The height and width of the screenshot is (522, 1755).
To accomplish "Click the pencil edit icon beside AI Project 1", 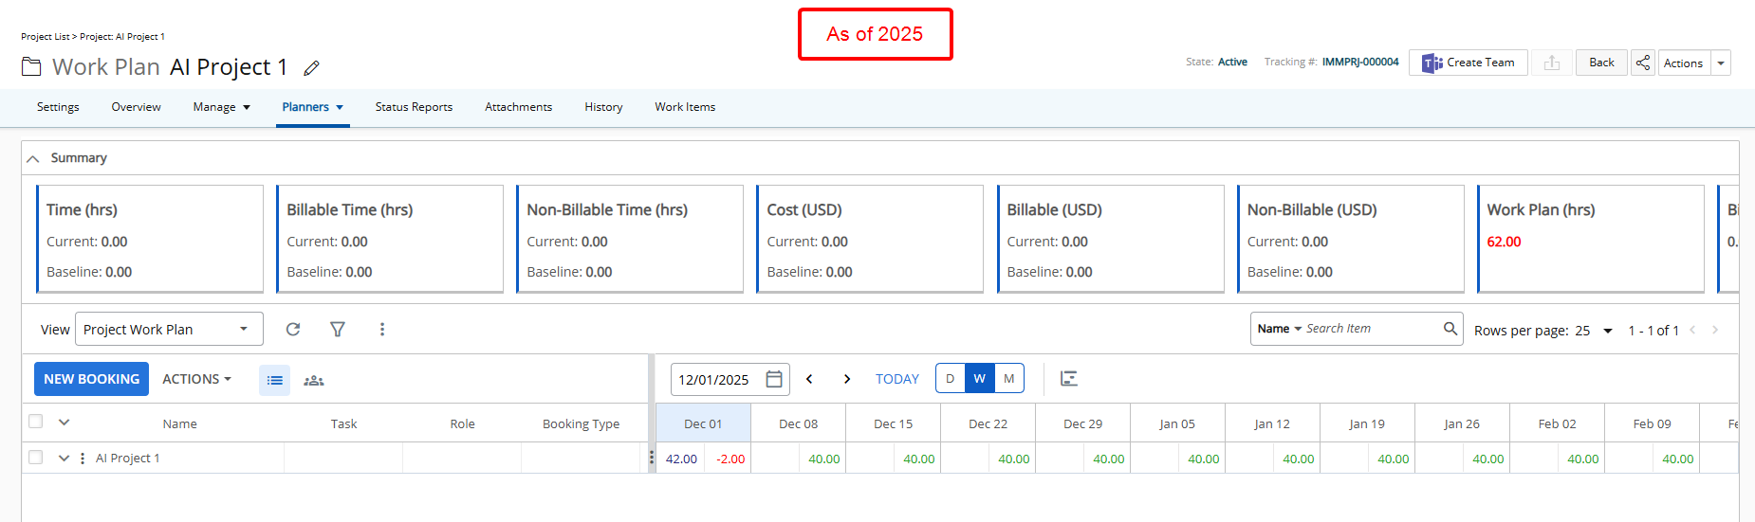I will [x=311, y=68].
